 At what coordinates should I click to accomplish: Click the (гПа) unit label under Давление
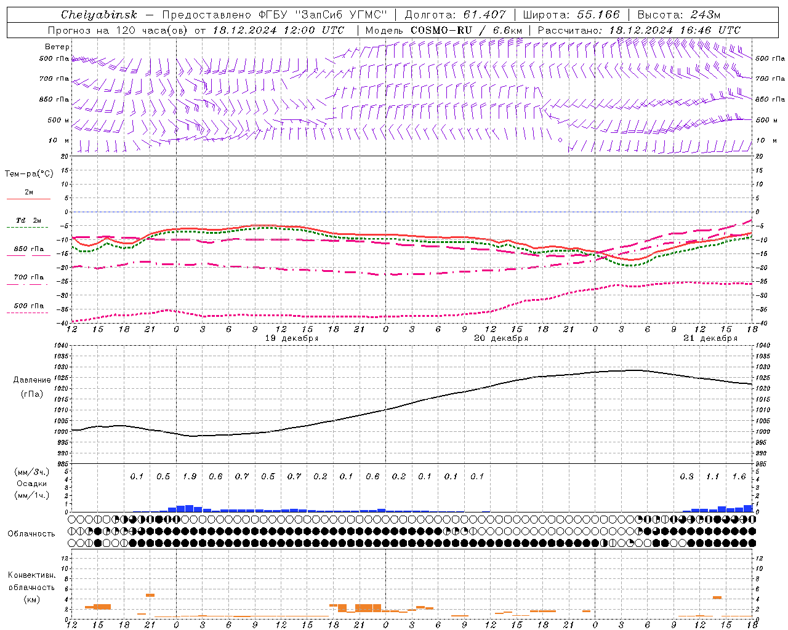32,394
